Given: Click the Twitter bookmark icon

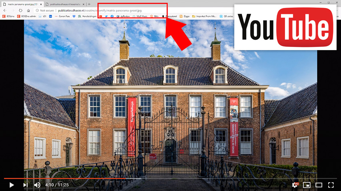Looking at the screenshot, I should (106, 16).
